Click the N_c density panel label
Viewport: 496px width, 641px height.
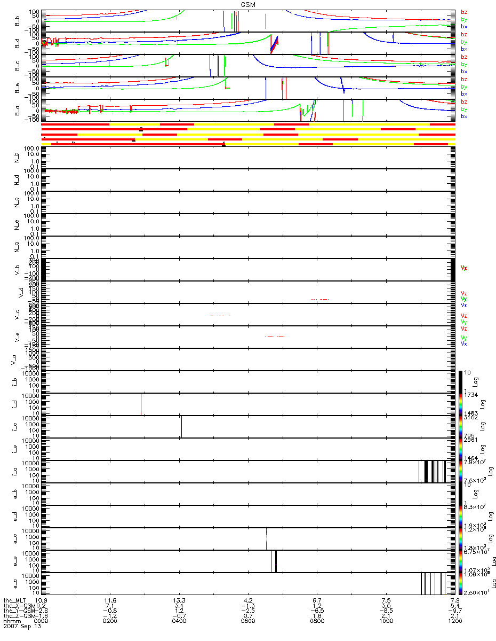pyautogui.click(x=17, y=202)
